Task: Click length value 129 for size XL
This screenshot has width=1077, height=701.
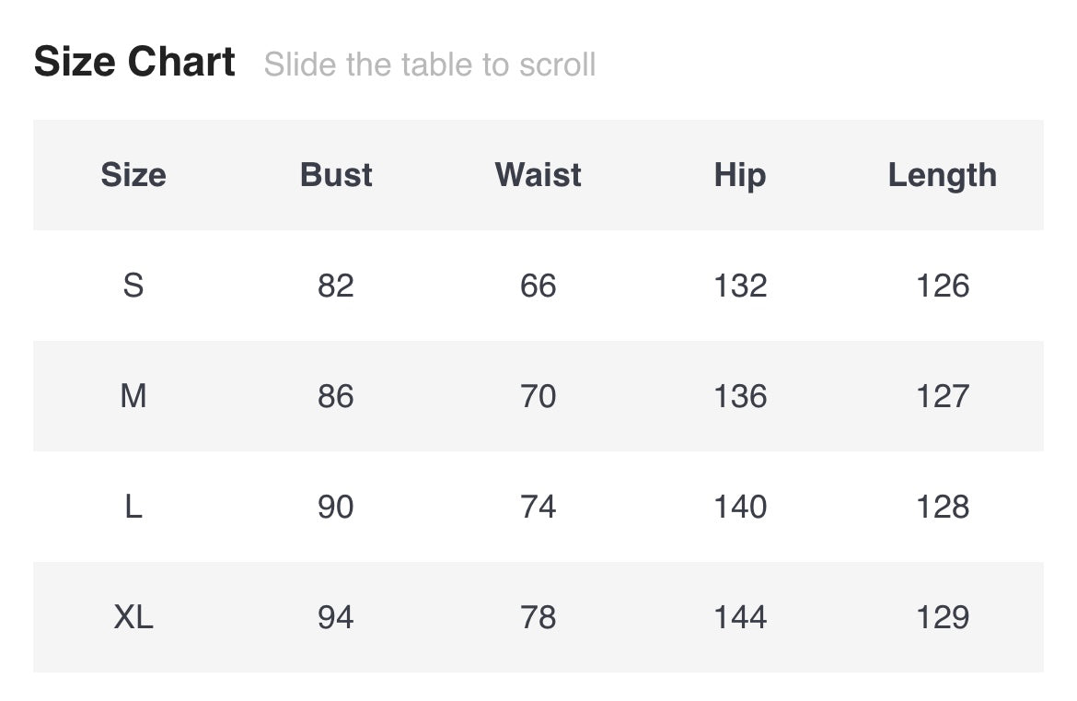Action: (943, 617)
